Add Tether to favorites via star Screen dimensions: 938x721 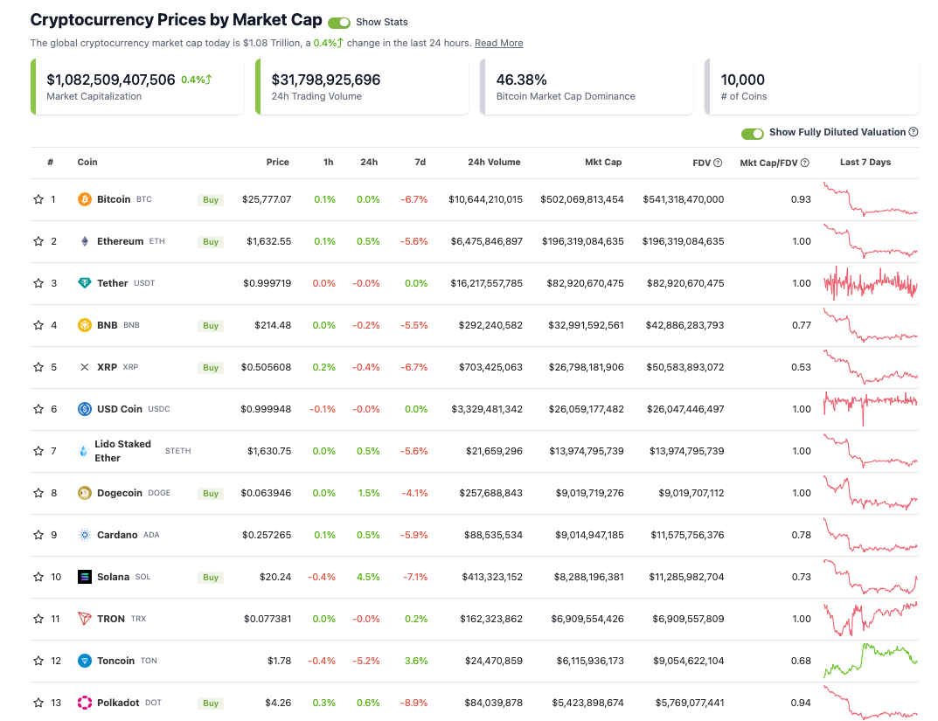38,283
